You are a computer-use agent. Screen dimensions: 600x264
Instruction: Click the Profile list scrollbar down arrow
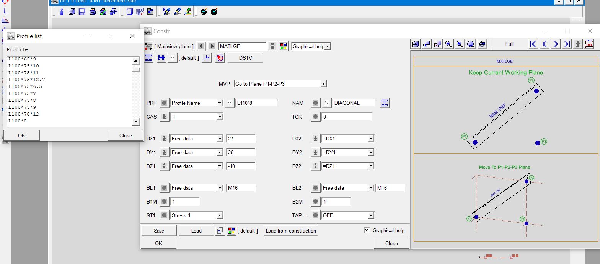pyautogui.click(x=136, y=122)
